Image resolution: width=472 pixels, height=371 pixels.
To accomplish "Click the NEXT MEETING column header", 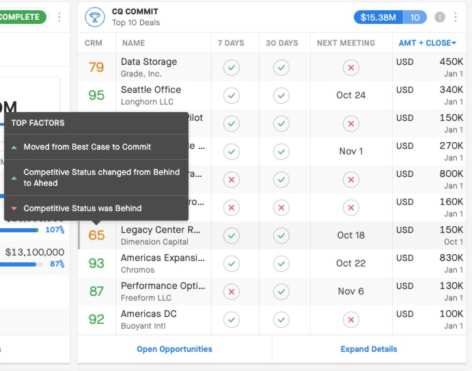I will tap(346, 43).
